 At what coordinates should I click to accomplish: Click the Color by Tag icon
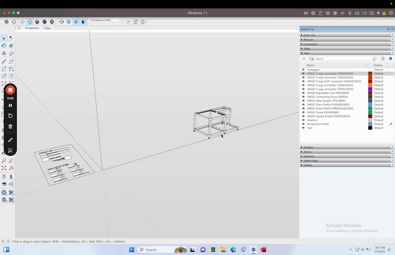383,59
